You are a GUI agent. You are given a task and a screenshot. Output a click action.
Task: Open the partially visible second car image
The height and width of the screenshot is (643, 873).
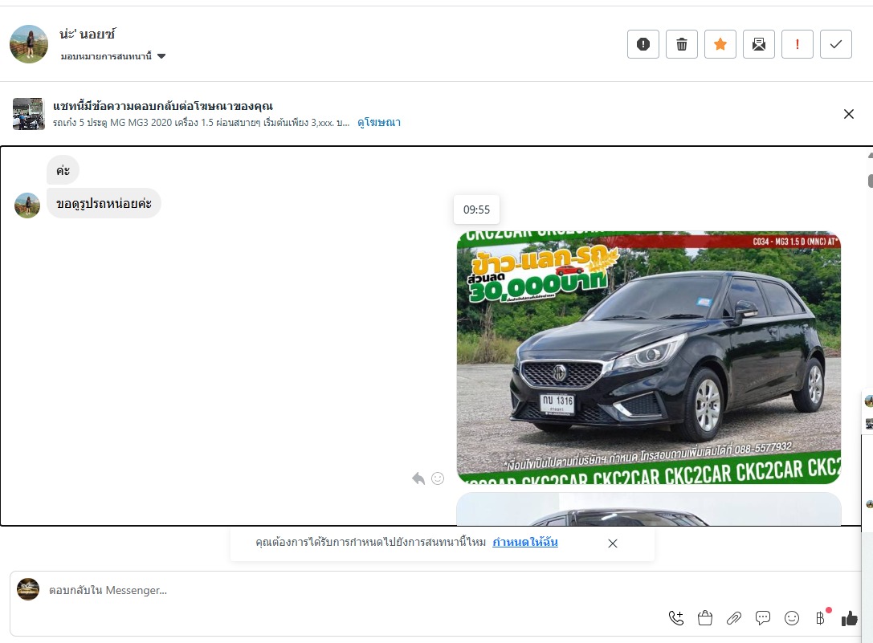pyautogui.click(x=649, y=509)
